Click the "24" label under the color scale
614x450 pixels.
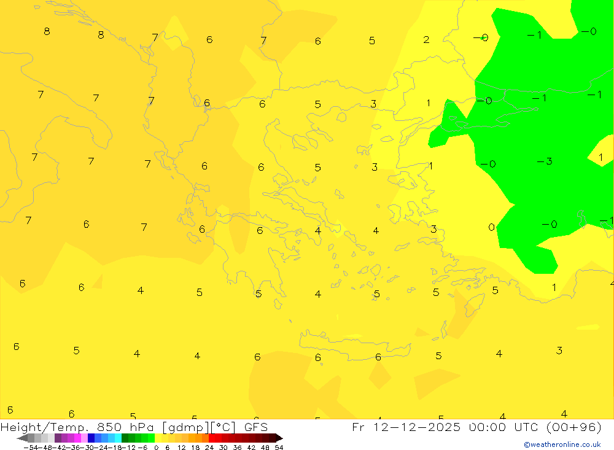pos(209,448)
